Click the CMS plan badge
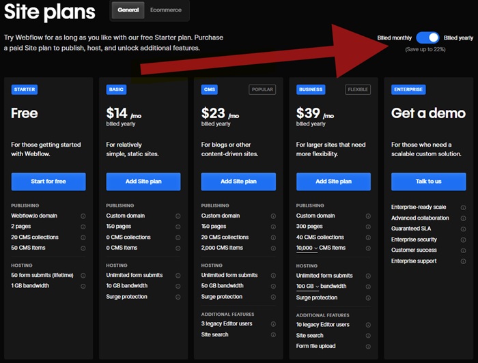 pos(210,89)
